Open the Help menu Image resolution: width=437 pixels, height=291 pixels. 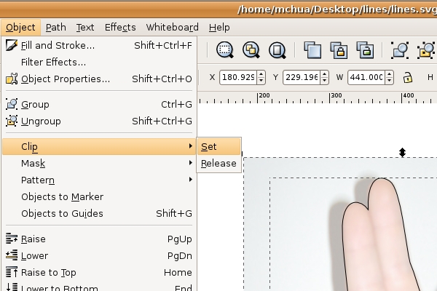pos(219,28)
